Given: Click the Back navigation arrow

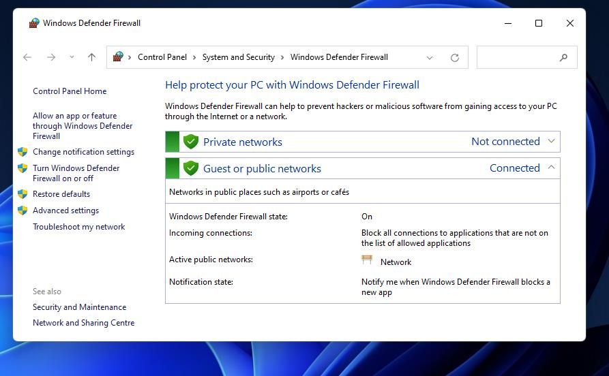Looking at the screenshot, I should 27,57.
